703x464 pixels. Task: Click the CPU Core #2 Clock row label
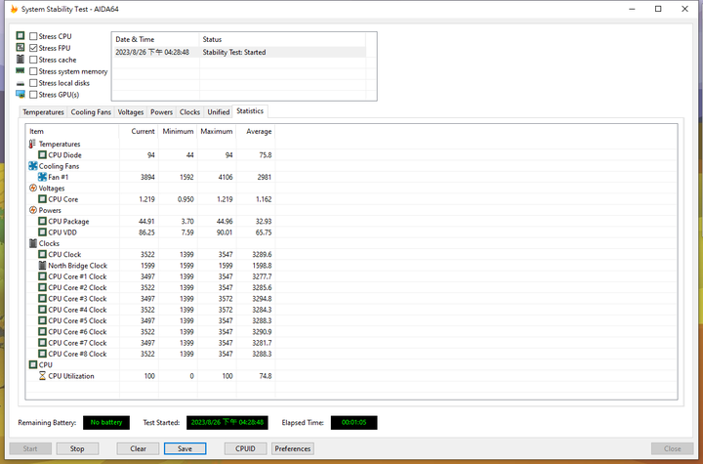(x=77, y=287)
